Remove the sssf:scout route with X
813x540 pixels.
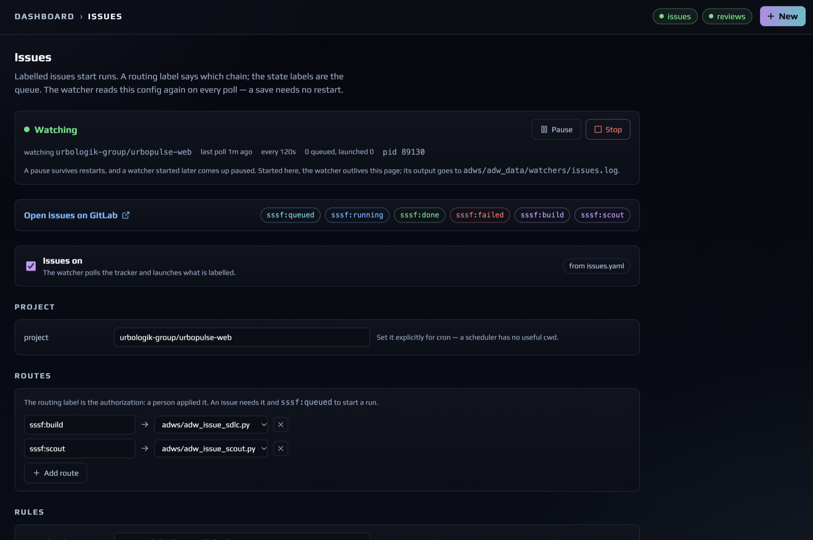[280, 449]
